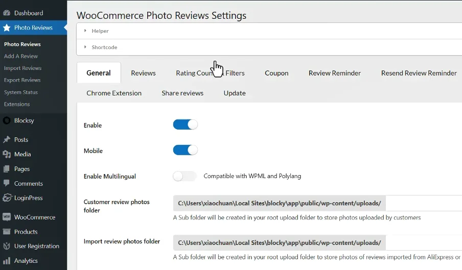Click the Photo Reviews star icon

7,28
